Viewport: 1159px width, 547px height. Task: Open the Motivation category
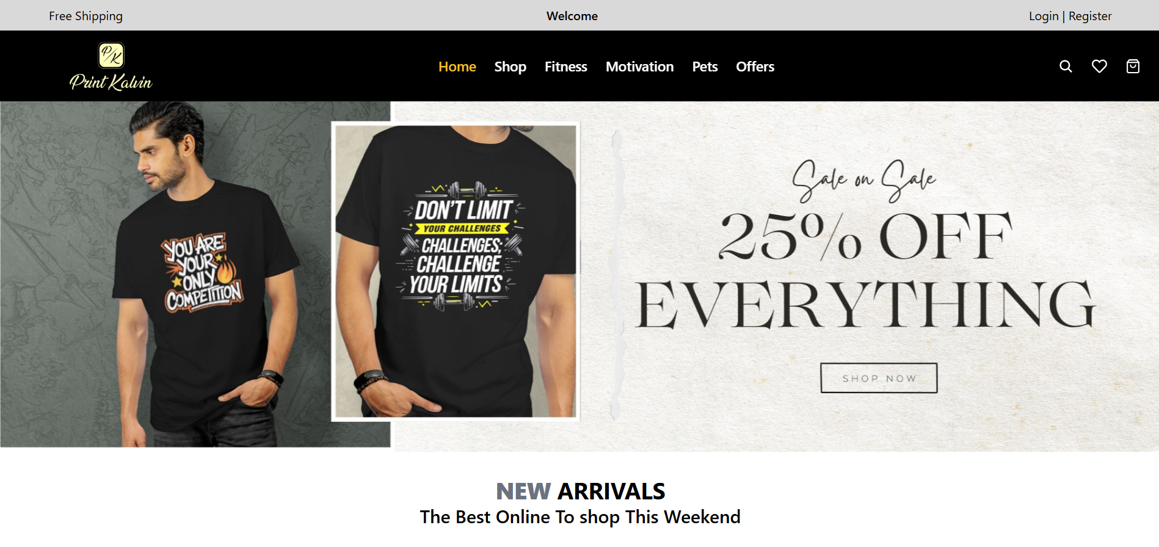(x=640, y=67)
